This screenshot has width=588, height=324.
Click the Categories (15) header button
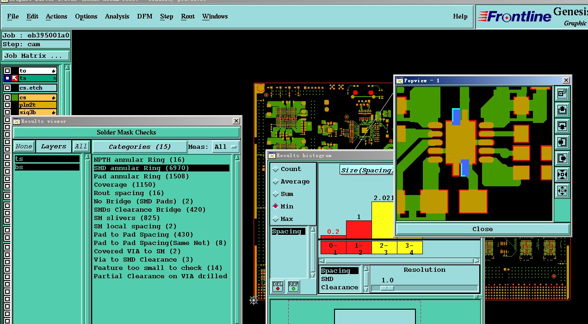tap(140, 147)
